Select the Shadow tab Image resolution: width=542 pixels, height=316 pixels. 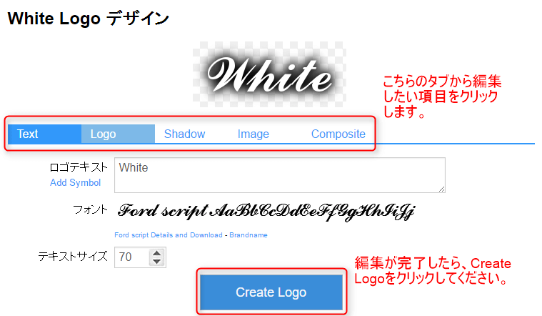pos(184,134)
